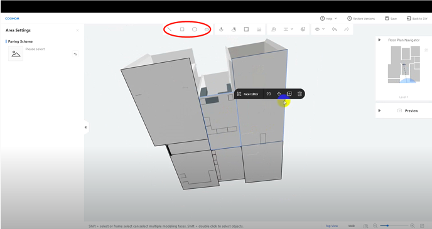Select the Arc drawing tool
The height and width of the screenshot is (229, 432).
[x=207, y=29]
